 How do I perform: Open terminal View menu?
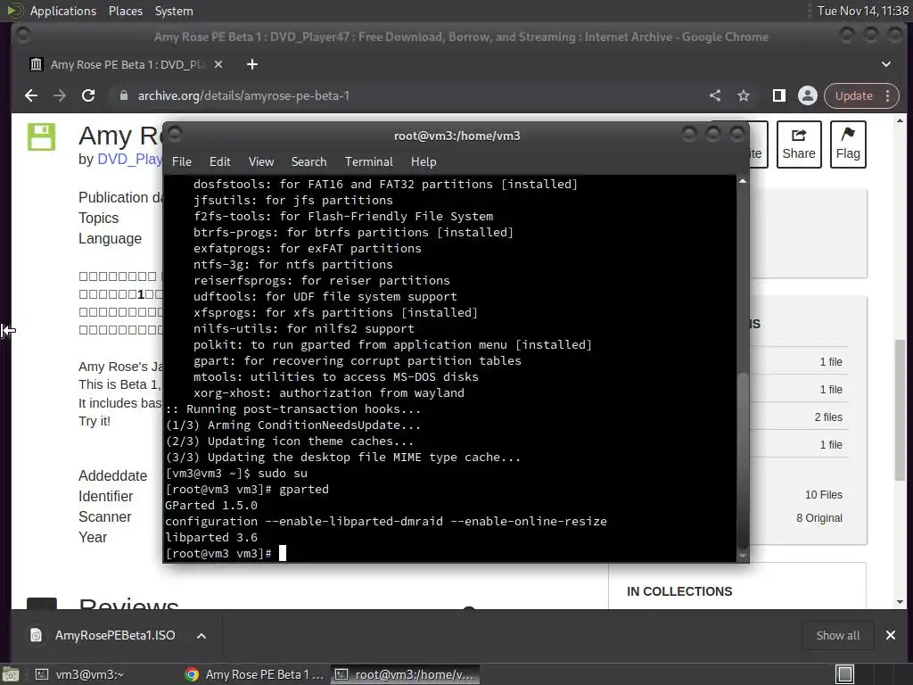261,161
